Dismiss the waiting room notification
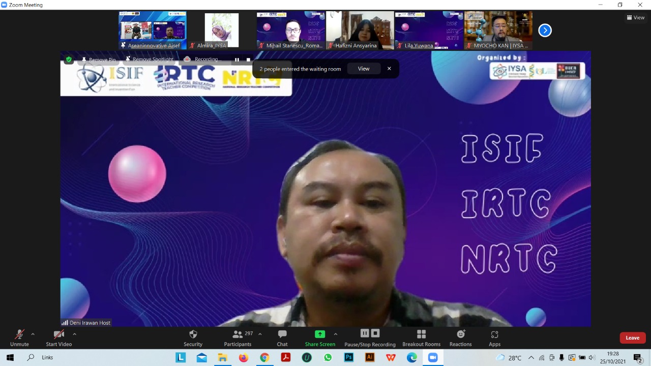Screen dimensions: 651x366 point(389,69)
